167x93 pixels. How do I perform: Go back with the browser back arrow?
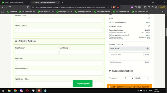coord(3,7)
